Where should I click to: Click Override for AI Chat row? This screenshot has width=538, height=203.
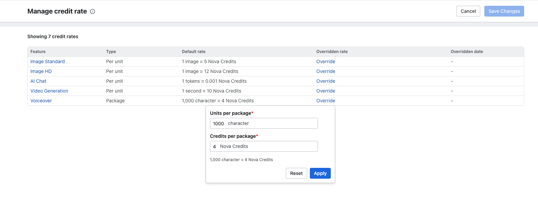pos(326,81)
